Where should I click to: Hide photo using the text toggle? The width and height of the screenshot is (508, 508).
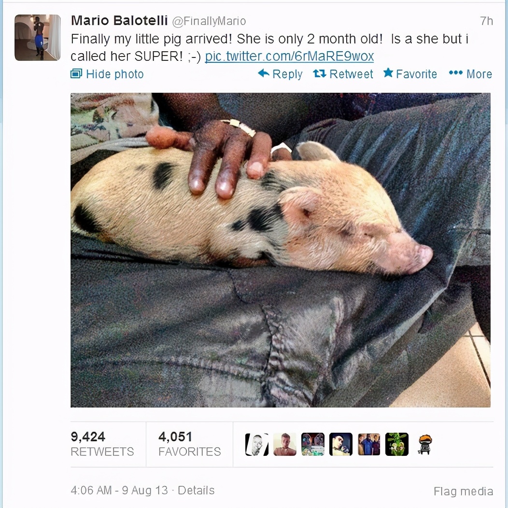[x=115, y=74]
